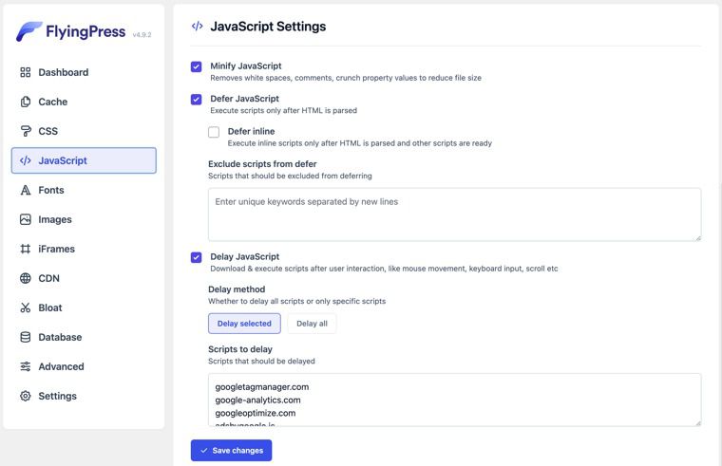722x466 pixels.
Task: Click the Database cylinder icon
Action: point(26,337)
